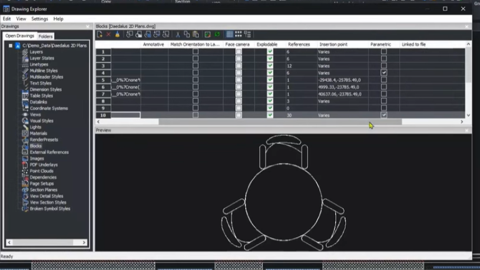This screenshot has height=270, width=480.
Task: Click the New block icon in toolbar
Action: 100,34
